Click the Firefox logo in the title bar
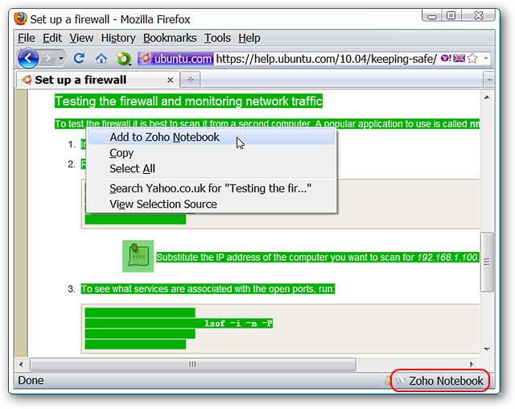This screenshot has height=409, width=515. (20, 19)
